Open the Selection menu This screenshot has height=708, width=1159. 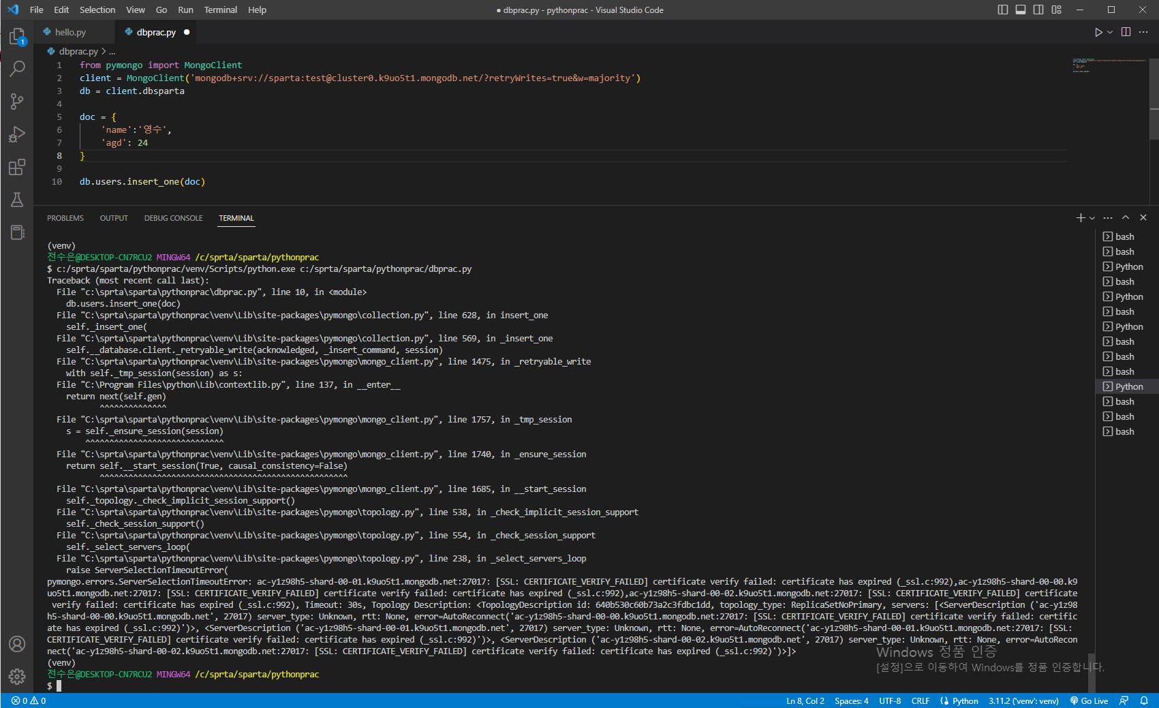pos(97,10)
